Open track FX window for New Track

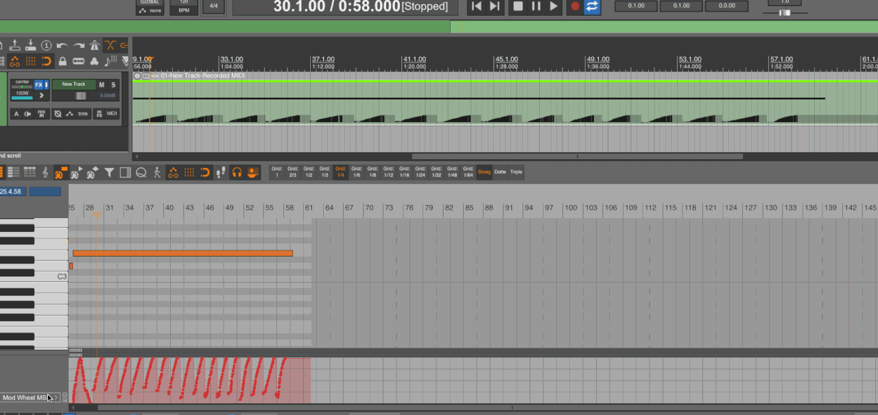tap(38, 84)
